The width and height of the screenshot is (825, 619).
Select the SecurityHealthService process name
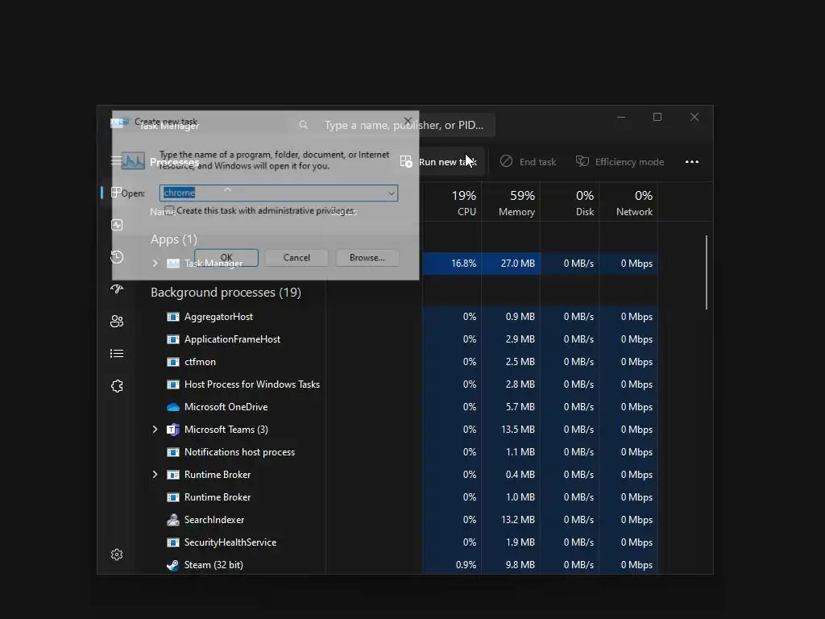230,542
